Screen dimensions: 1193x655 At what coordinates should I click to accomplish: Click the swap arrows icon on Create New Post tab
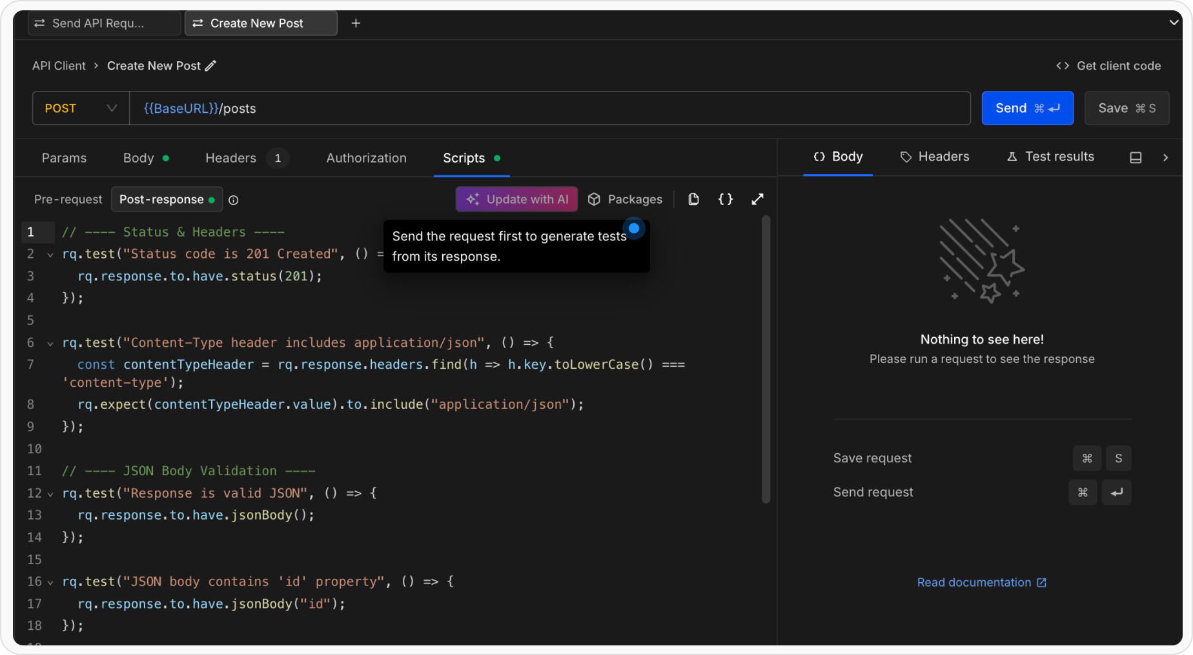point(198,23)
